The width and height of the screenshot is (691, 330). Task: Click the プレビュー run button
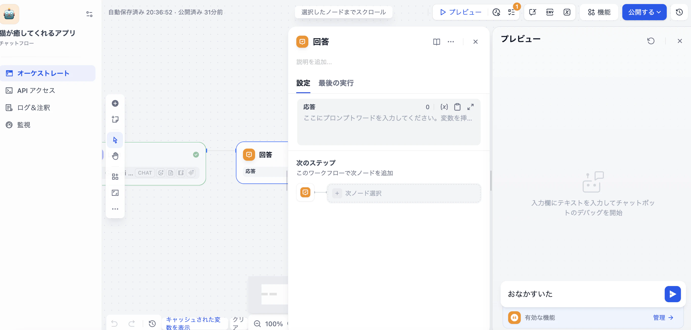point(460,12)
